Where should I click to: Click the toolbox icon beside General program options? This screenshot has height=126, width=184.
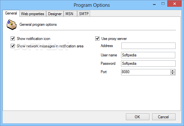12,25
